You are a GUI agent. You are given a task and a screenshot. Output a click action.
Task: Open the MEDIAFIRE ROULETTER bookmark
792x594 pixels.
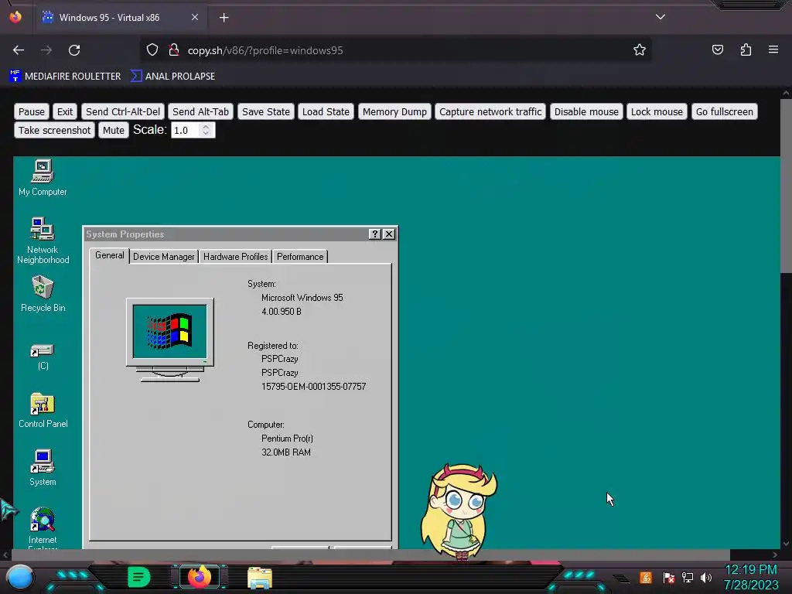pos(65,77)
